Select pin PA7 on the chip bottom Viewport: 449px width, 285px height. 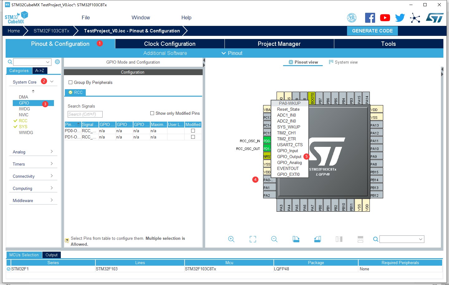[x=312, y=205]
